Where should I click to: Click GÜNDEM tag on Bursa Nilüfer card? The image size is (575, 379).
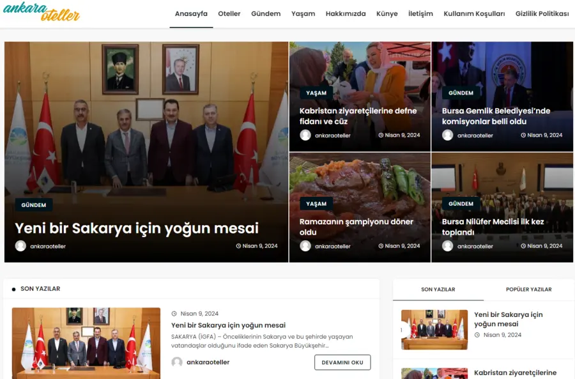pyautogui.click(x=461, y=204)
